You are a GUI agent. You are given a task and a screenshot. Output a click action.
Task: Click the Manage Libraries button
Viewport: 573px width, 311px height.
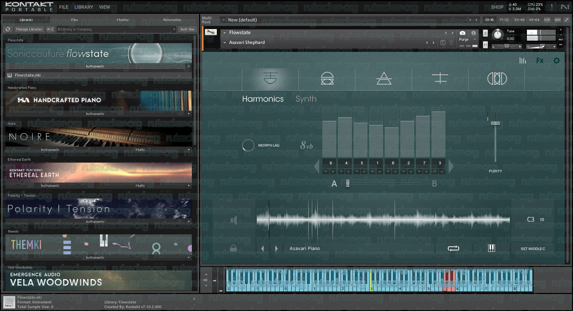29,29
